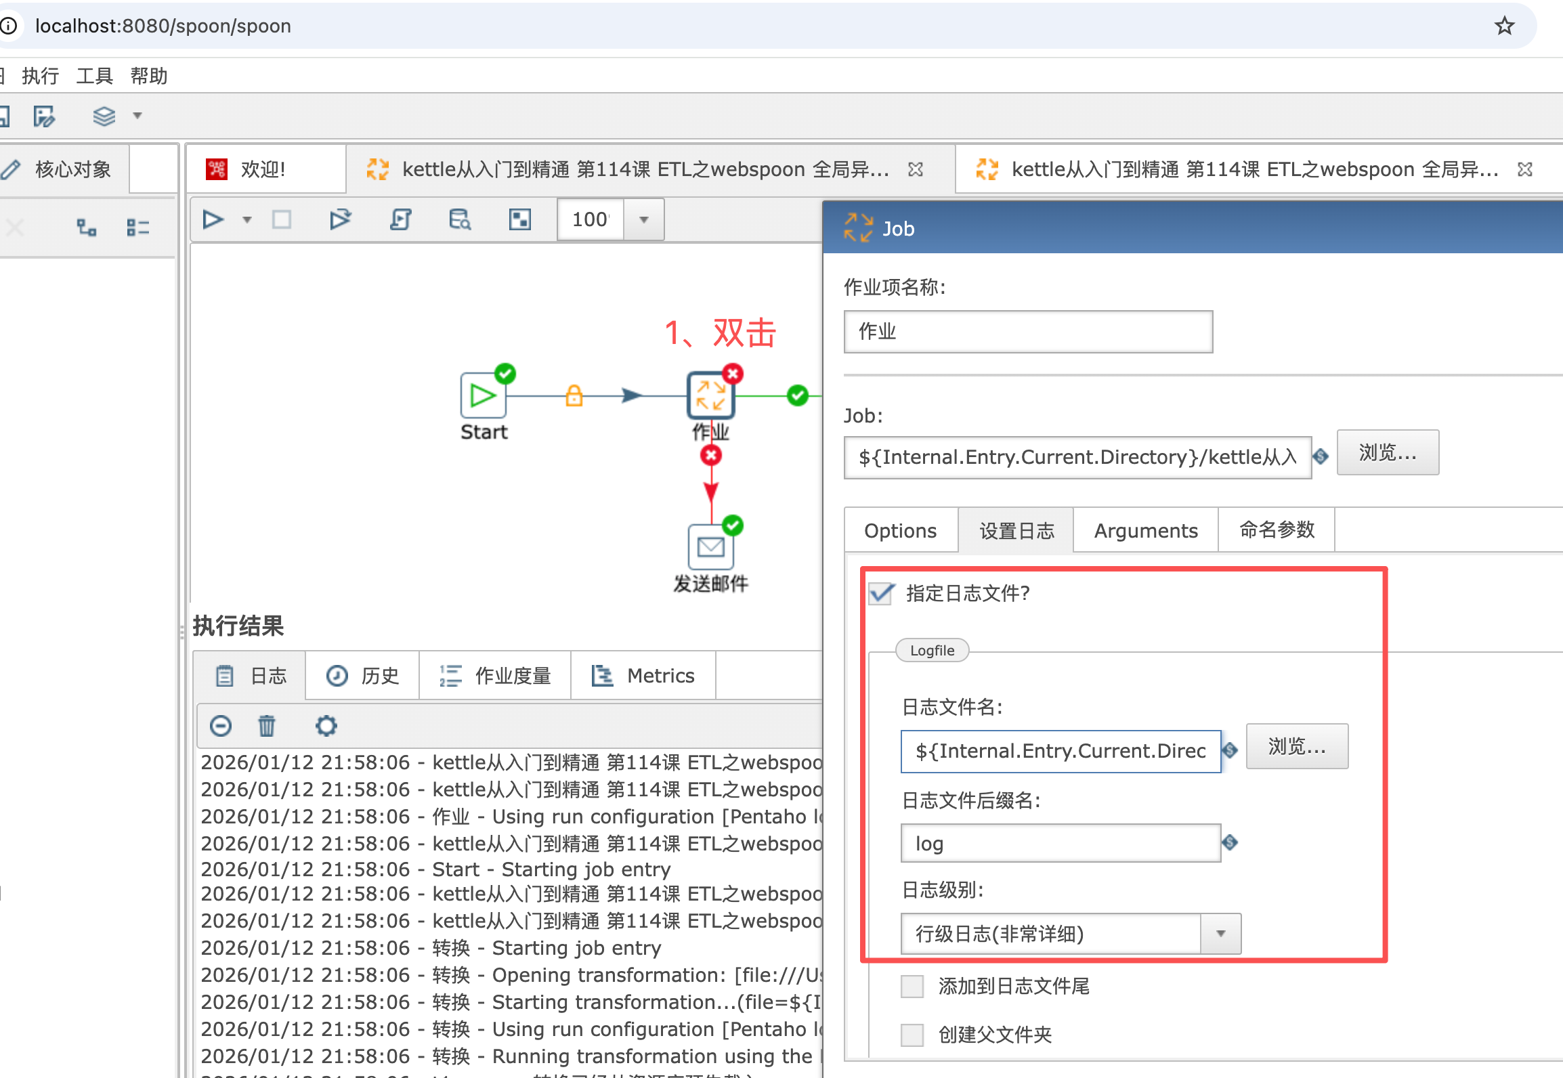Expand the run options arrow beside play
The image size is (1563, 1078).
click(247, 219)
